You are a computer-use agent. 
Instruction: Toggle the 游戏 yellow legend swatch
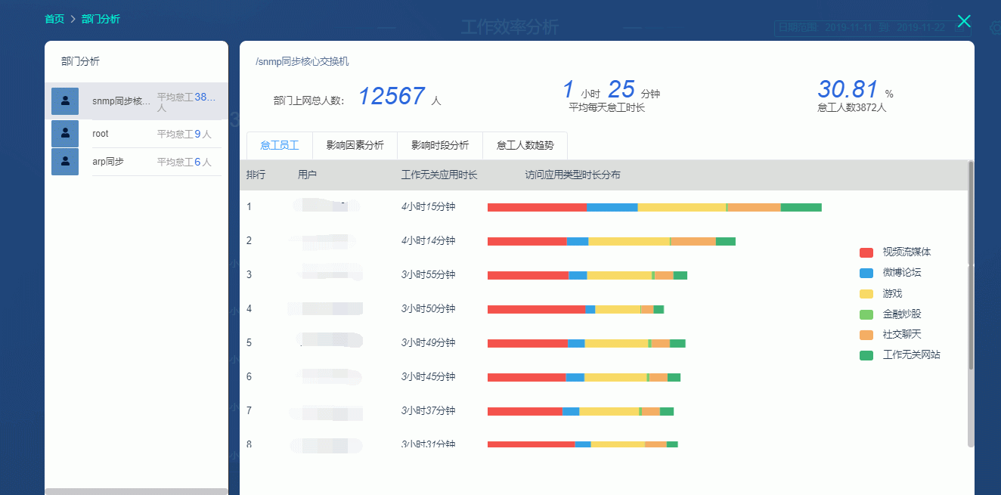pyautogui.click(x=866, y=293)
